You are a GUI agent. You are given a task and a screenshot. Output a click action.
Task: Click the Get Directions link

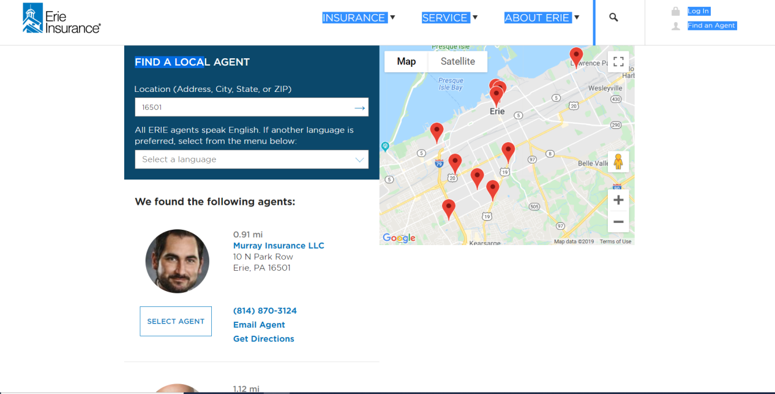coord(264,339)
